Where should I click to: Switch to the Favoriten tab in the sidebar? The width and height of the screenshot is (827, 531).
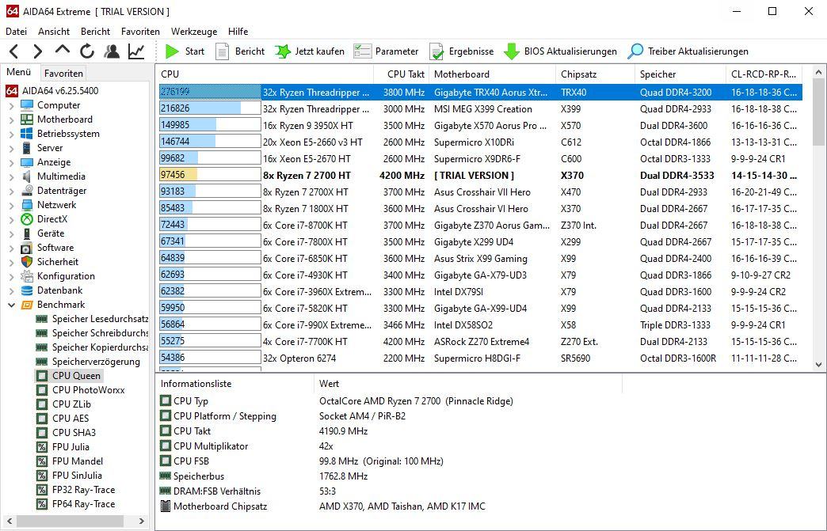(x=63, y=74)
